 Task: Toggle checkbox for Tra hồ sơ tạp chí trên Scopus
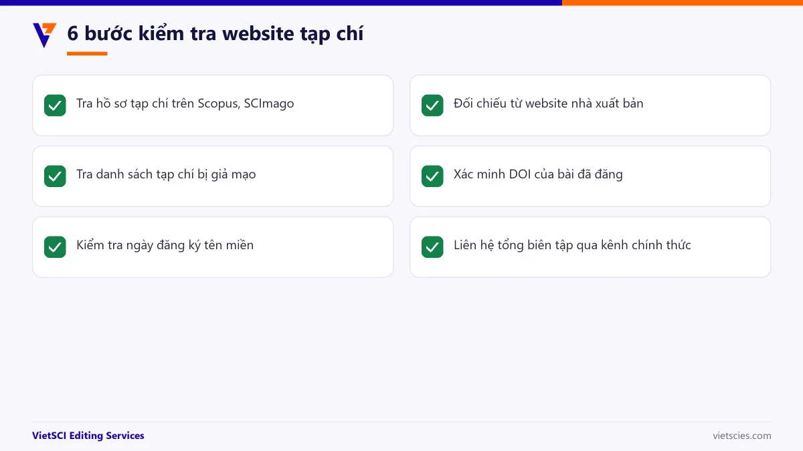pyautogui.click(x=55, y=106)
